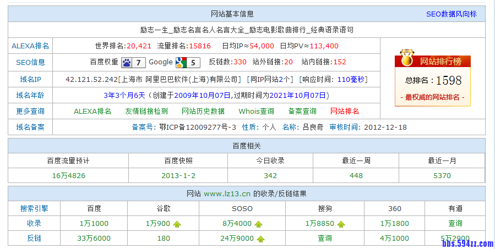Viewport: 495px width, 249px height.
Task: Click outbound links count 20
Action: pyautogui.click(x=289, y=62)
